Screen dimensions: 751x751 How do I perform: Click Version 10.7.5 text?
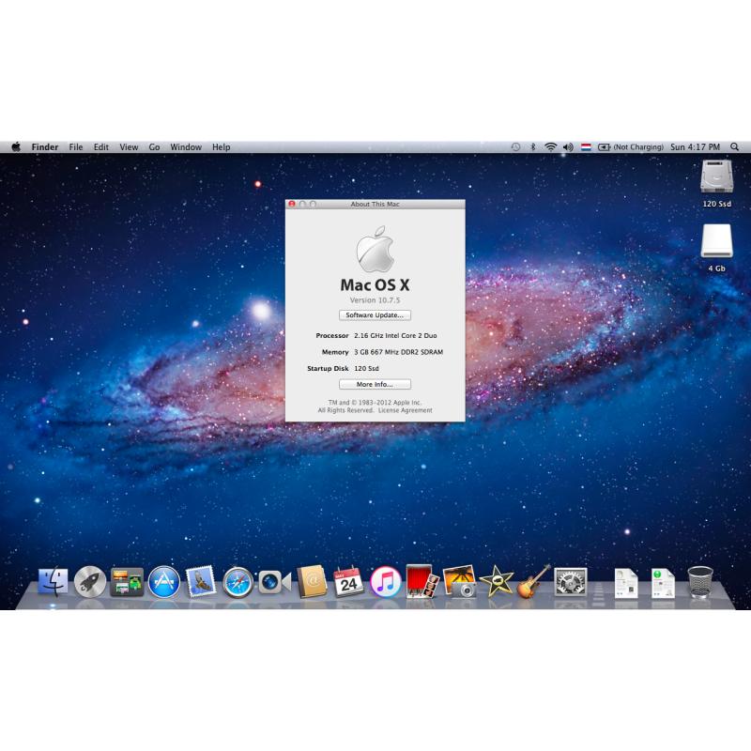click(x=375, y=300)
